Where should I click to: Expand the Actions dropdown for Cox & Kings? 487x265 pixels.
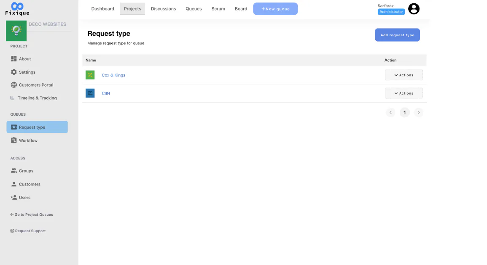tap(404, 75)
